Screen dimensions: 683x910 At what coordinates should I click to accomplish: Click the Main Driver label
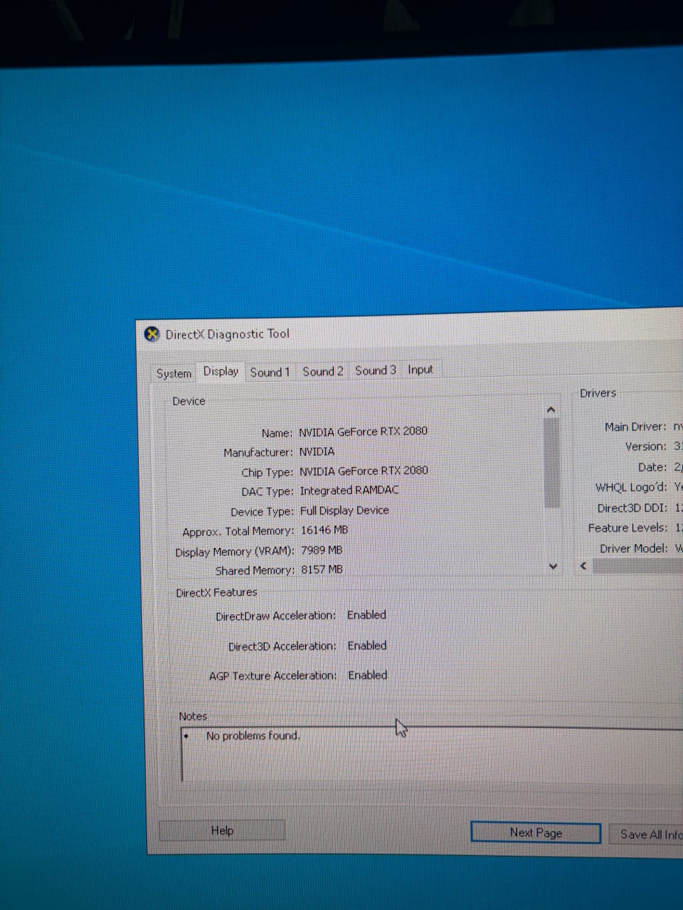pyautogui.click(x=635, y=427)
